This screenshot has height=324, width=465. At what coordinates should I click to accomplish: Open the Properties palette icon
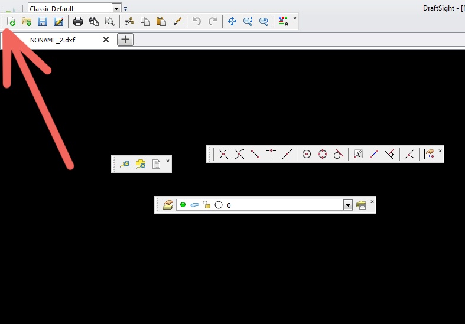pos(283,21)
